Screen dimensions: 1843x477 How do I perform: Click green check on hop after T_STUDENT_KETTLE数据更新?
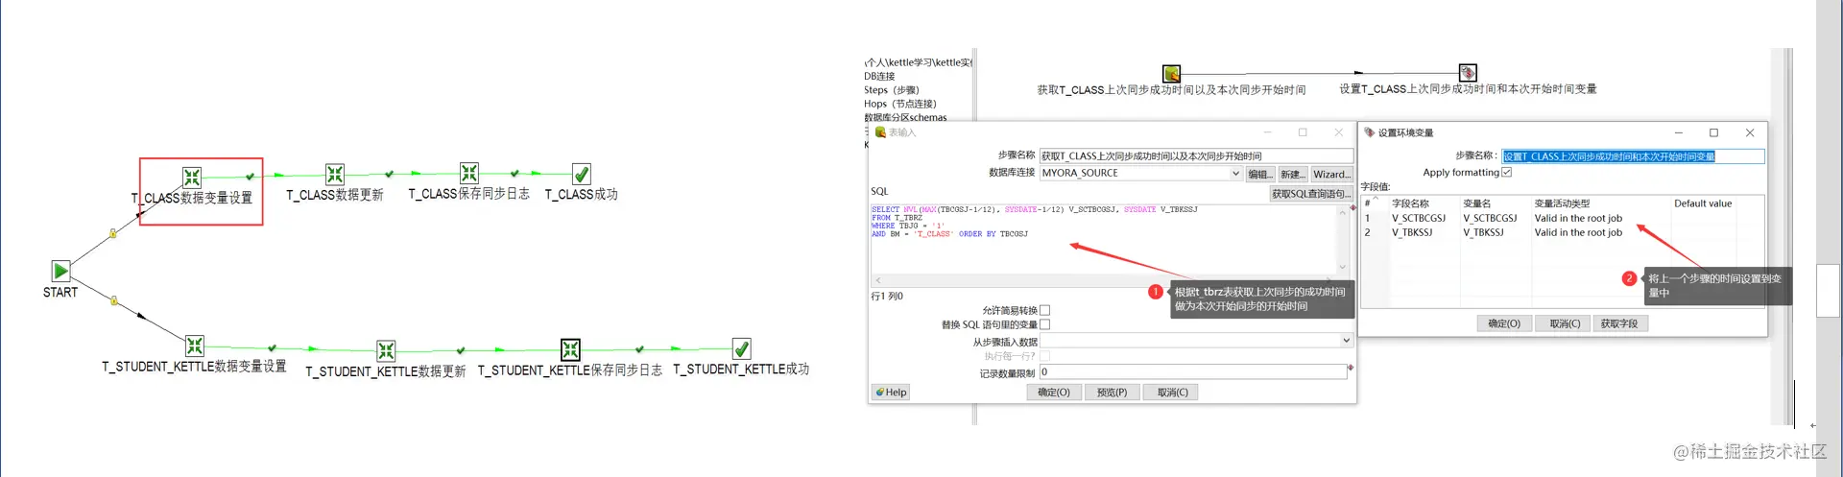click(461, 350)
